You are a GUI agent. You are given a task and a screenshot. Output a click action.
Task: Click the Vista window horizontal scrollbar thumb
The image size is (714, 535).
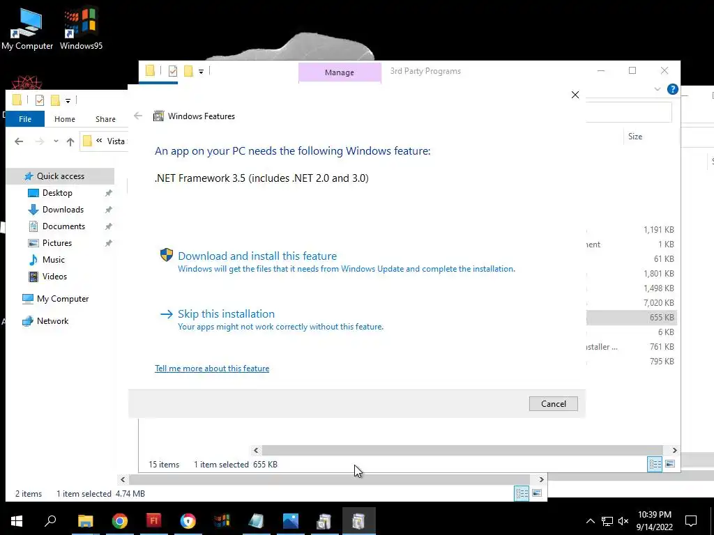point(329,479)
